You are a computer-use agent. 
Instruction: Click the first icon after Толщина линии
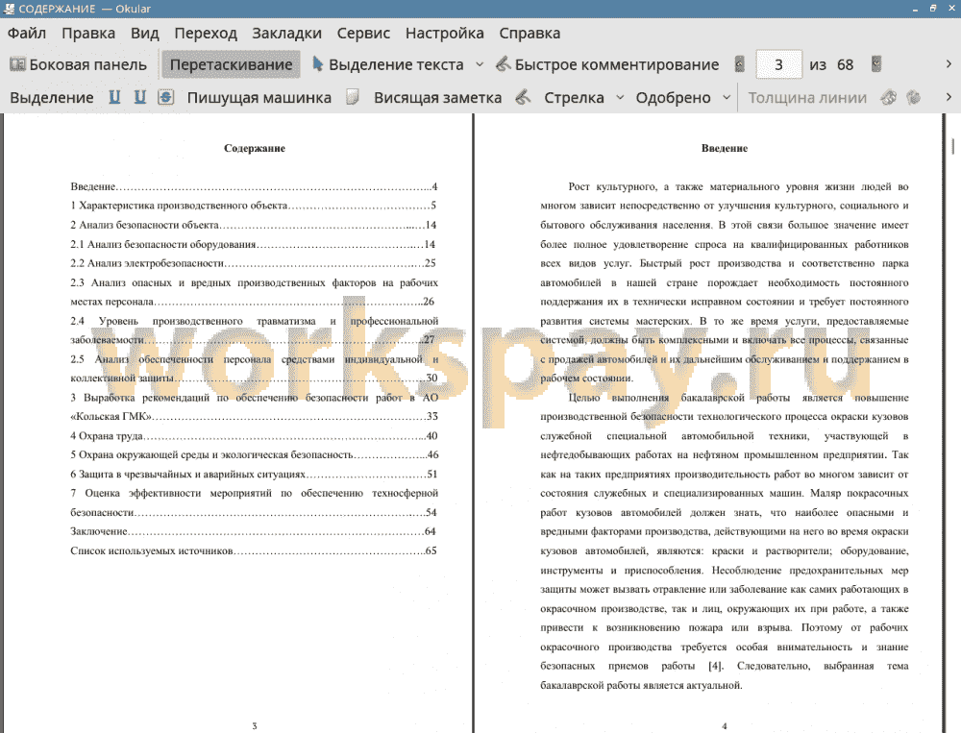(x=889, y=97)
